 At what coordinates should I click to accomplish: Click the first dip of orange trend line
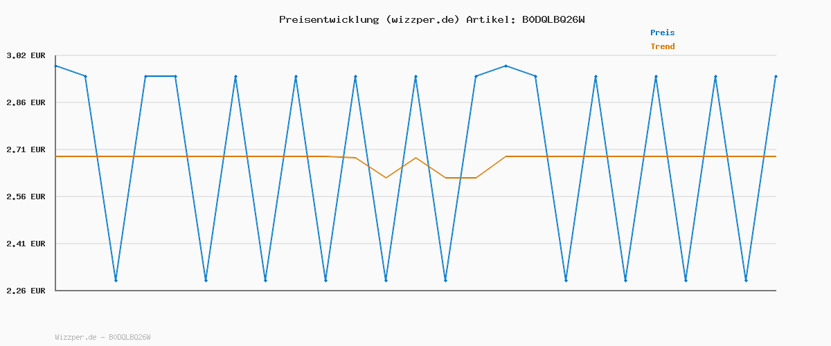tap(386, 178)
